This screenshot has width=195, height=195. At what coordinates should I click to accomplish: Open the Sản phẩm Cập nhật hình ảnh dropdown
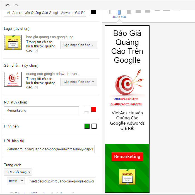[x=79, y=82]
